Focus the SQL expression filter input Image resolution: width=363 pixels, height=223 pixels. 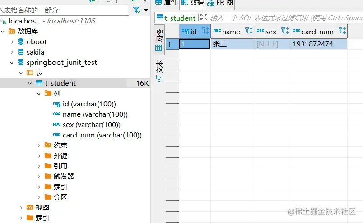click(286, 18)
